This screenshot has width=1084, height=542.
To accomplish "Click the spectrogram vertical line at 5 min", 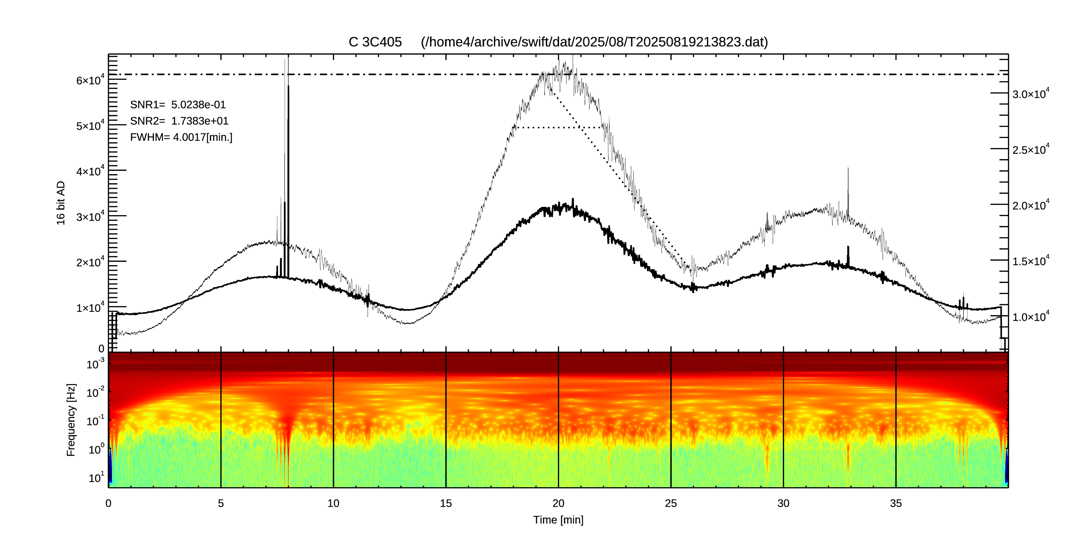I will (221, 420).
